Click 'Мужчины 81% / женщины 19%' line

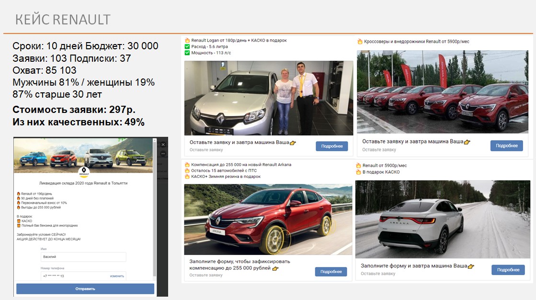84,82
